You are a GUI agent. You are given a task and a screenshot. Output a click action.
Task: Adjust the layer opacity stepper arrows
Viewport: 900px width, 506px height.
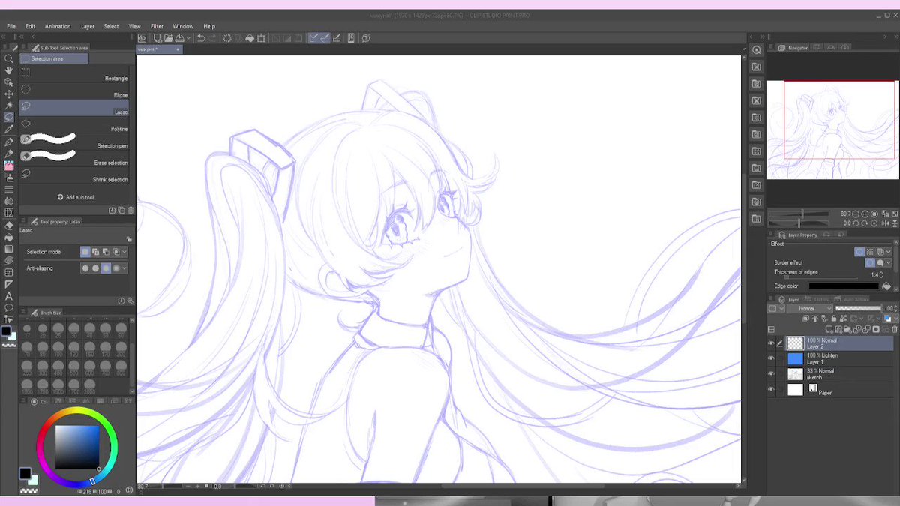coord(896,308)
